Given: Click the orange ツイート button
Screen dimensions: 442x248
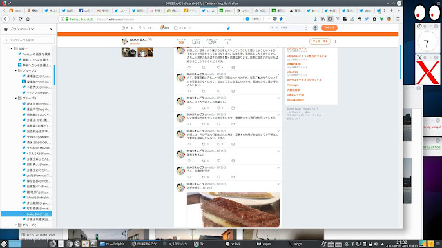Looking at the screenshot, I should tap(329, 28).
